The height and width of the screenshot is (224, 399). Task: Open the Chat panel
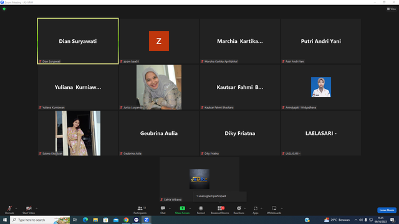[x=163, y=210]
